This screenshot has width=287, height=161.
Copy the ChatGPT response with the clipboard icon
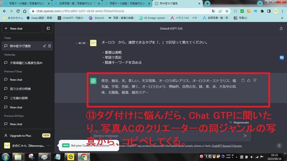243,80
